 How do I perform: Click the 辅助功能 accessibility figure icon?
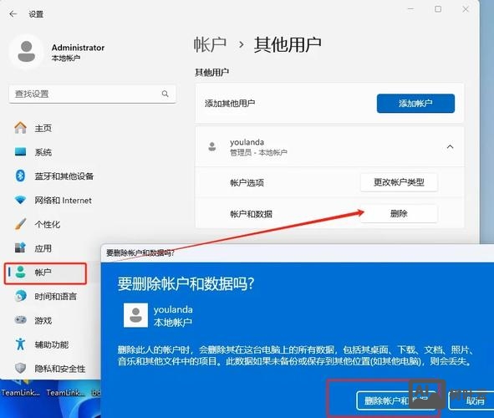20,344
